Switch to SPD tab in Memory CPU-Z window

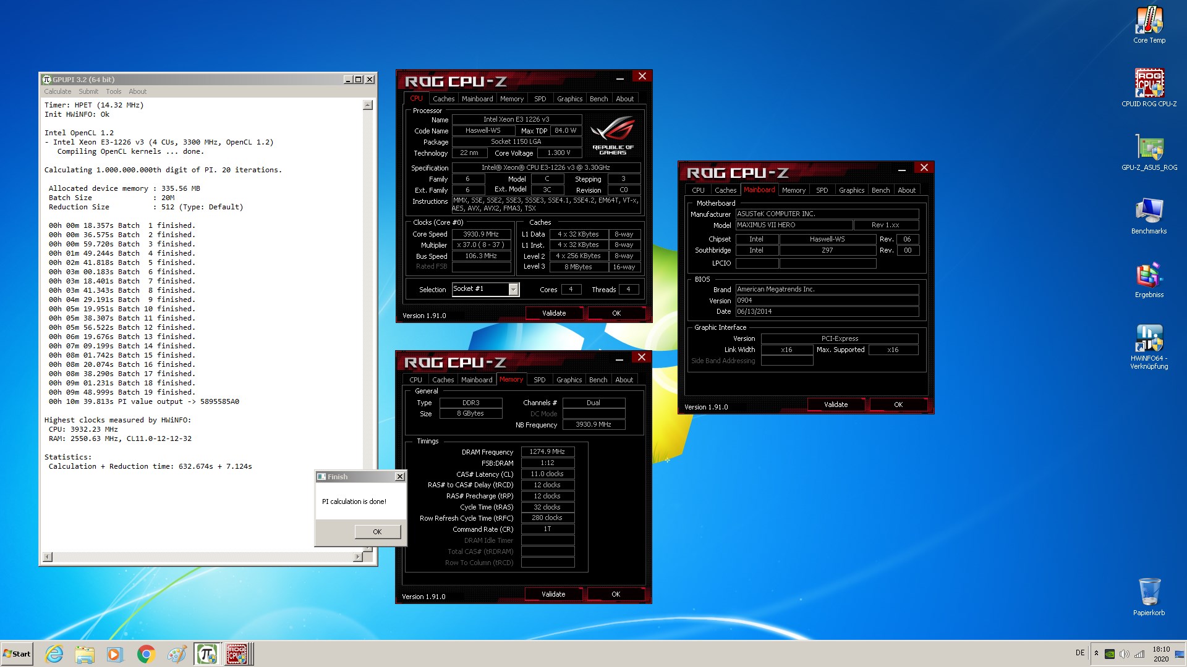pos(540,380)
